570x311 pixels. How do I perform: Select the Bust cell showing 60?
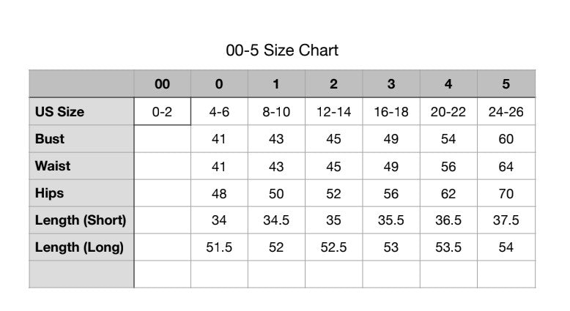(506, 138)
